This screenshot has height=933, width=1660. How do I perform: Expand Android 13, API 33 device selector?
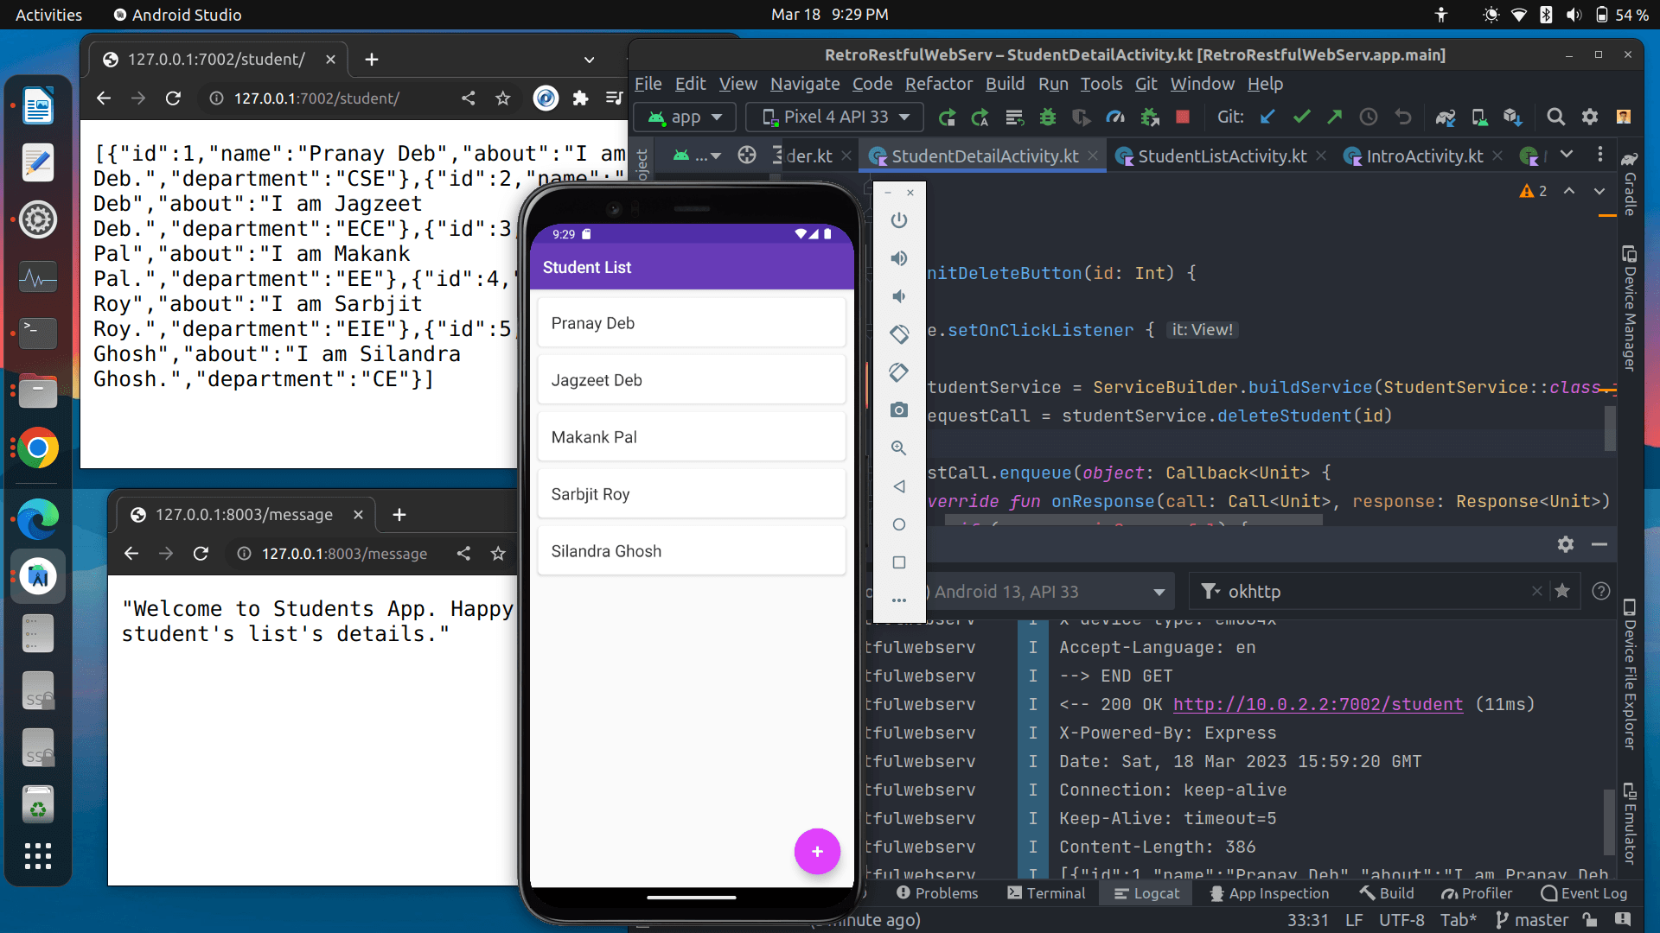click(x=1159, y=592)
